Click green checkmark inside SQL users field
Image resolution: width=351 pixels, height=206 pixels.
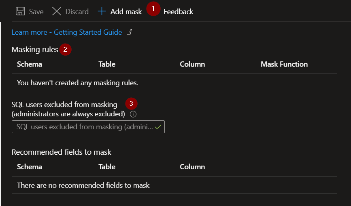tap(158, 127)
